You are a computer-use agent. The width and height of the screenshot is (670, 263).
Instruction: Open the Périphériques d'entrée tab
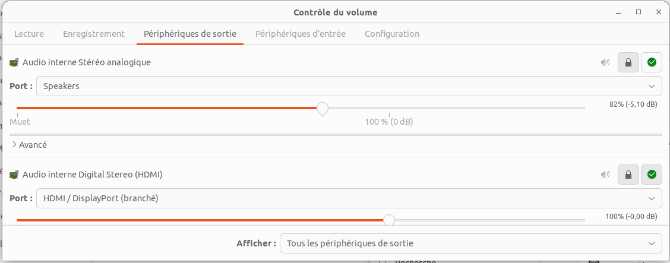click(x=301, y=34)
